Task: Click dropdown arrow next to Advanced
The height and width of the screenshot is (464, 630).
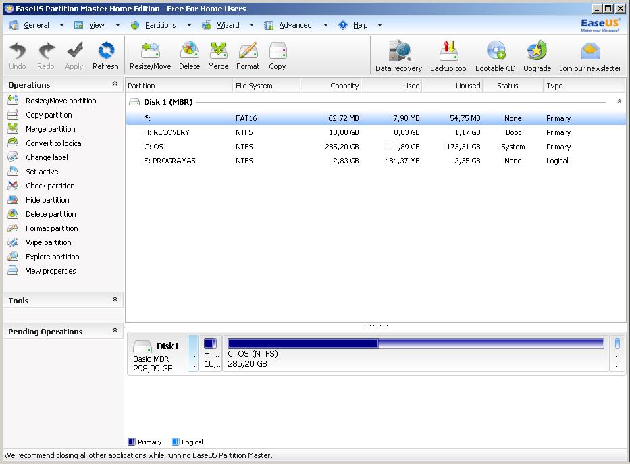Action: click(326, 25)
